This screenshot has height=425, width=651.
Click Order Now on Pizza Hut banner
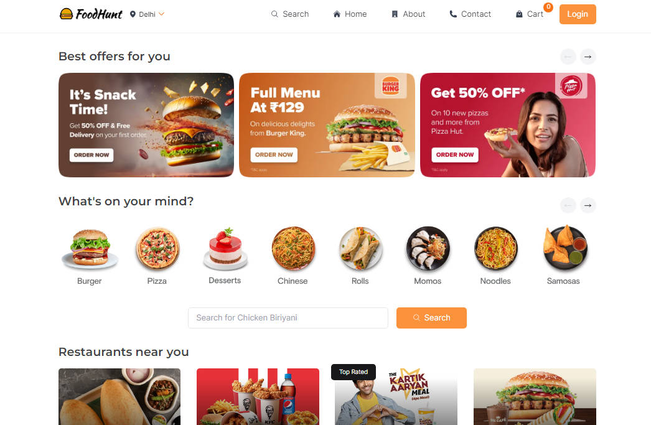(x=455, y=155)
